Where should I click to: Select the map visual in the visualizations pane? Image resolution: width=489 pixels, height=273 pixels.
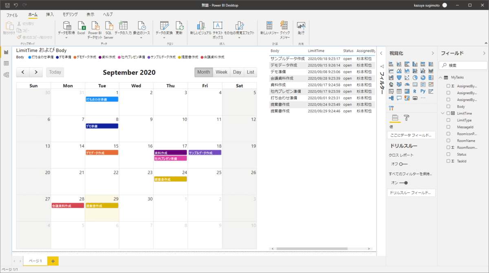point(391,84)
